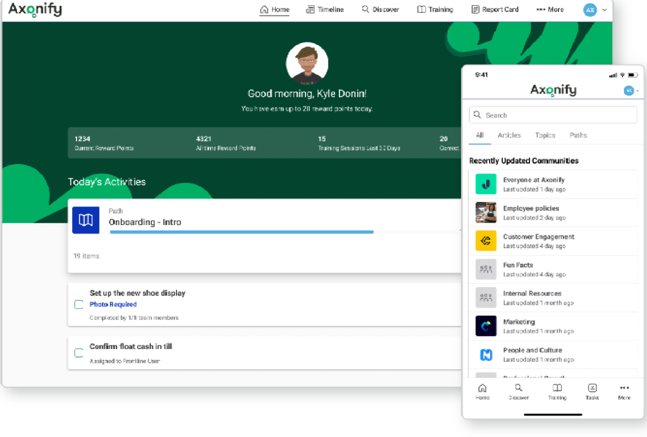
Task: Click the Customer Engagement yellow icon
Action: pyautogui.click(x=486, y=240)
